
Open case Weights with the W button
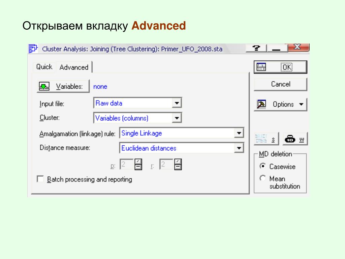coord(294,139)
